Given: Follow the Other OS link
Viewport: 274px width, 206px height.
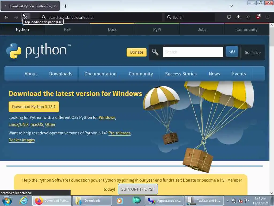Looking at the screenshot, I should pos(50,124).
